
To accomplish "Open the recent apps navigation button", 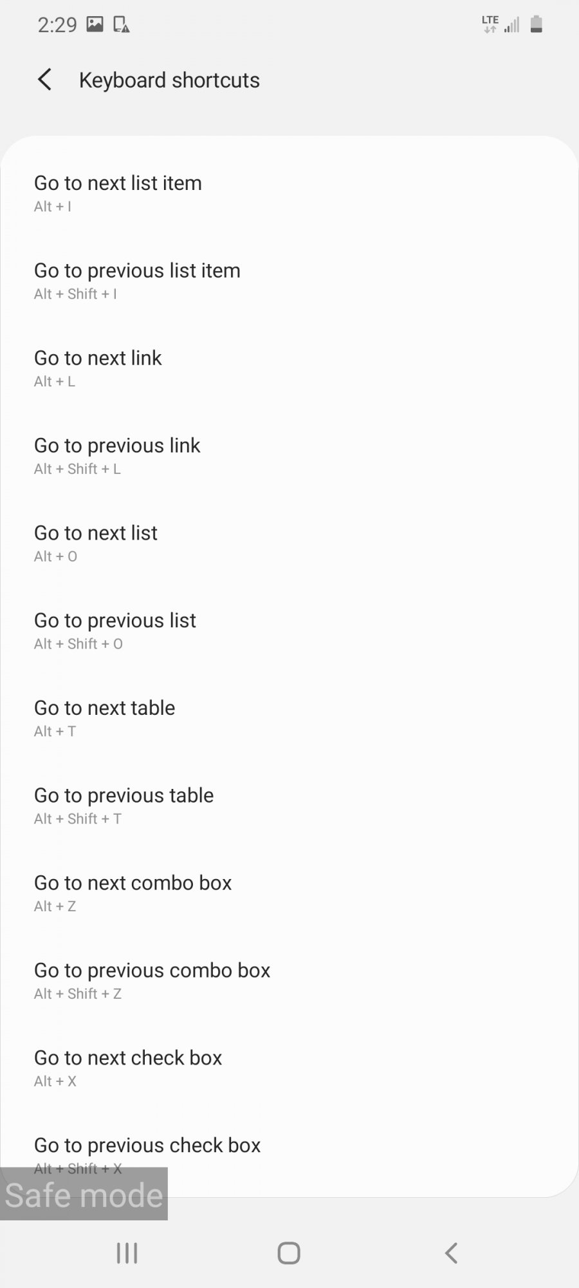I will tap(127, 1253).
